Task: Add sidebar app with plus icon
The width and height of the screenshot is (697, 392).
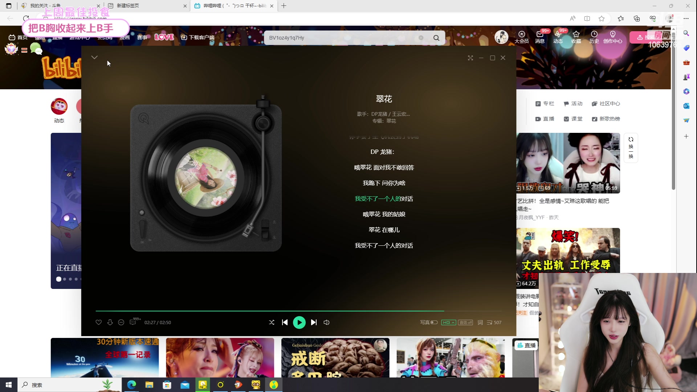Action: click(x=686, y=136)
